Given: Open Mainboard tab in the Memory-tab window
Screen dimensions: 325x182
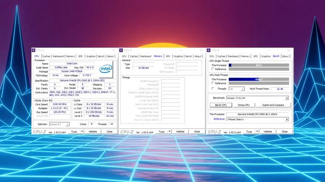Looking at the screenshot, I should [x=146, y=56].
